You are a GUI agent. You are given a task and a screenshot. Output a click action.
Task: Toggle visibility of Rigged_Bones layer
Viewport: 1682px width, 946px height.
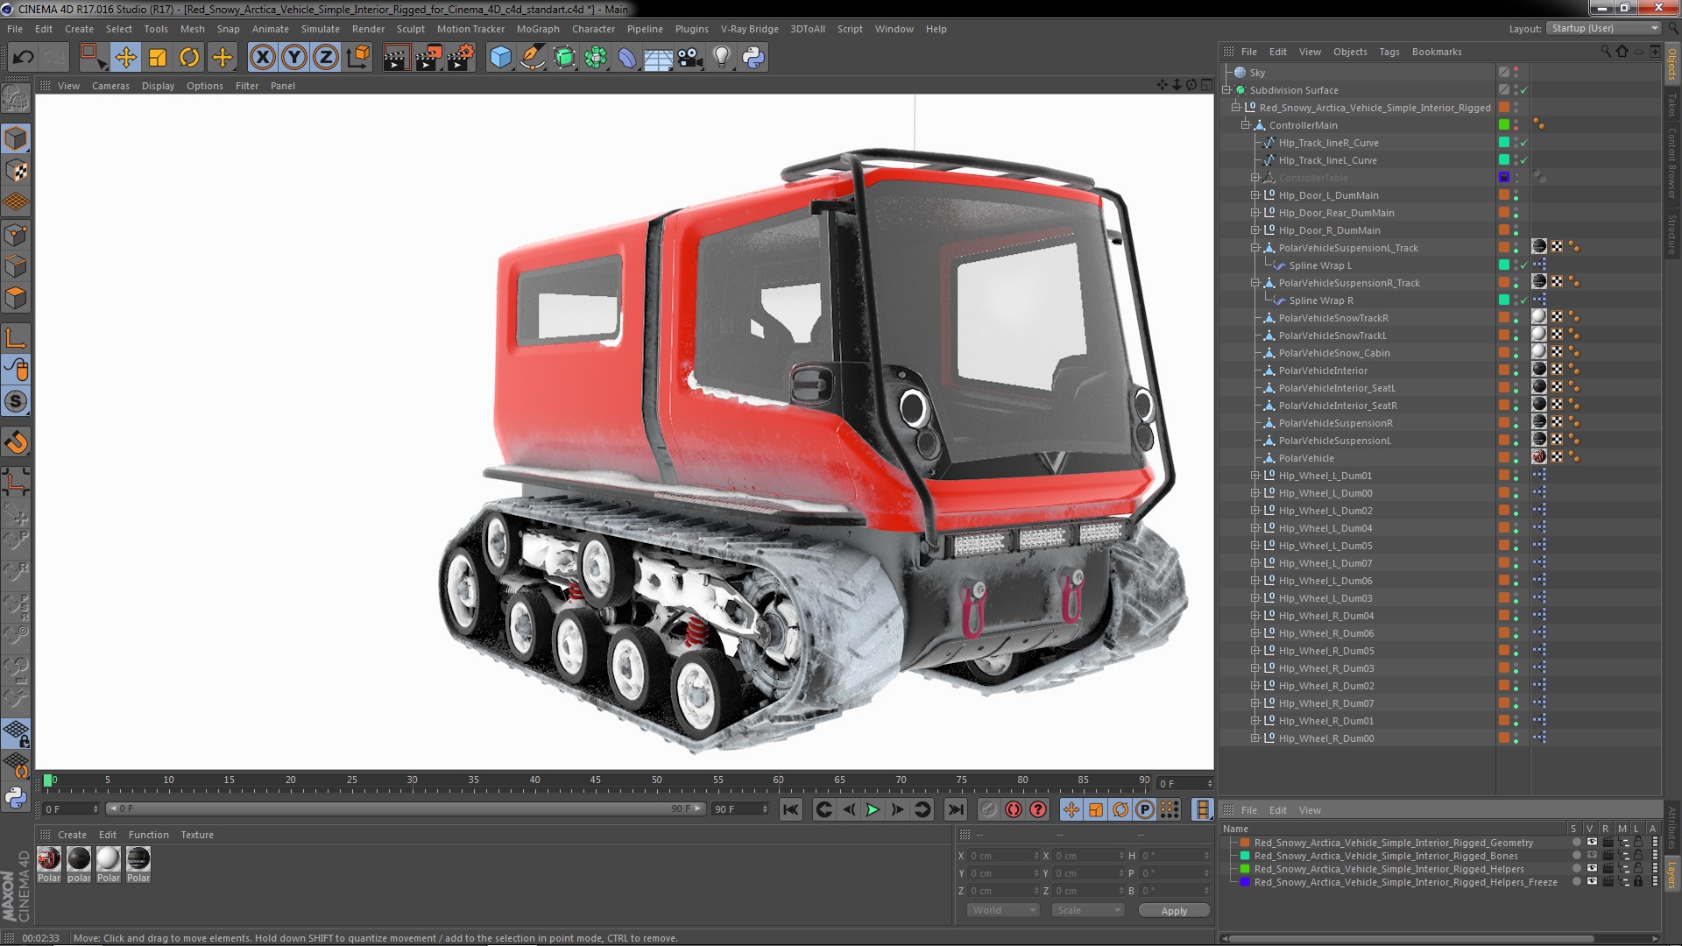1591,856
